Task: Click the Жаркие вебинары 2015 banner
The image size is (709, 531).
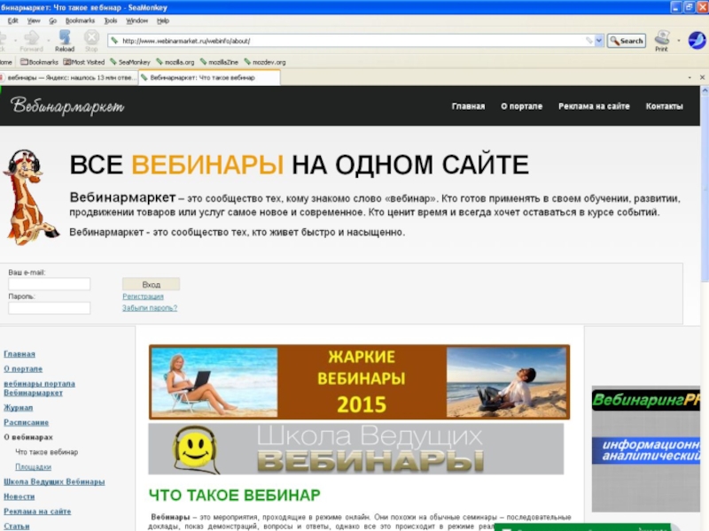Action: (359, 381)
